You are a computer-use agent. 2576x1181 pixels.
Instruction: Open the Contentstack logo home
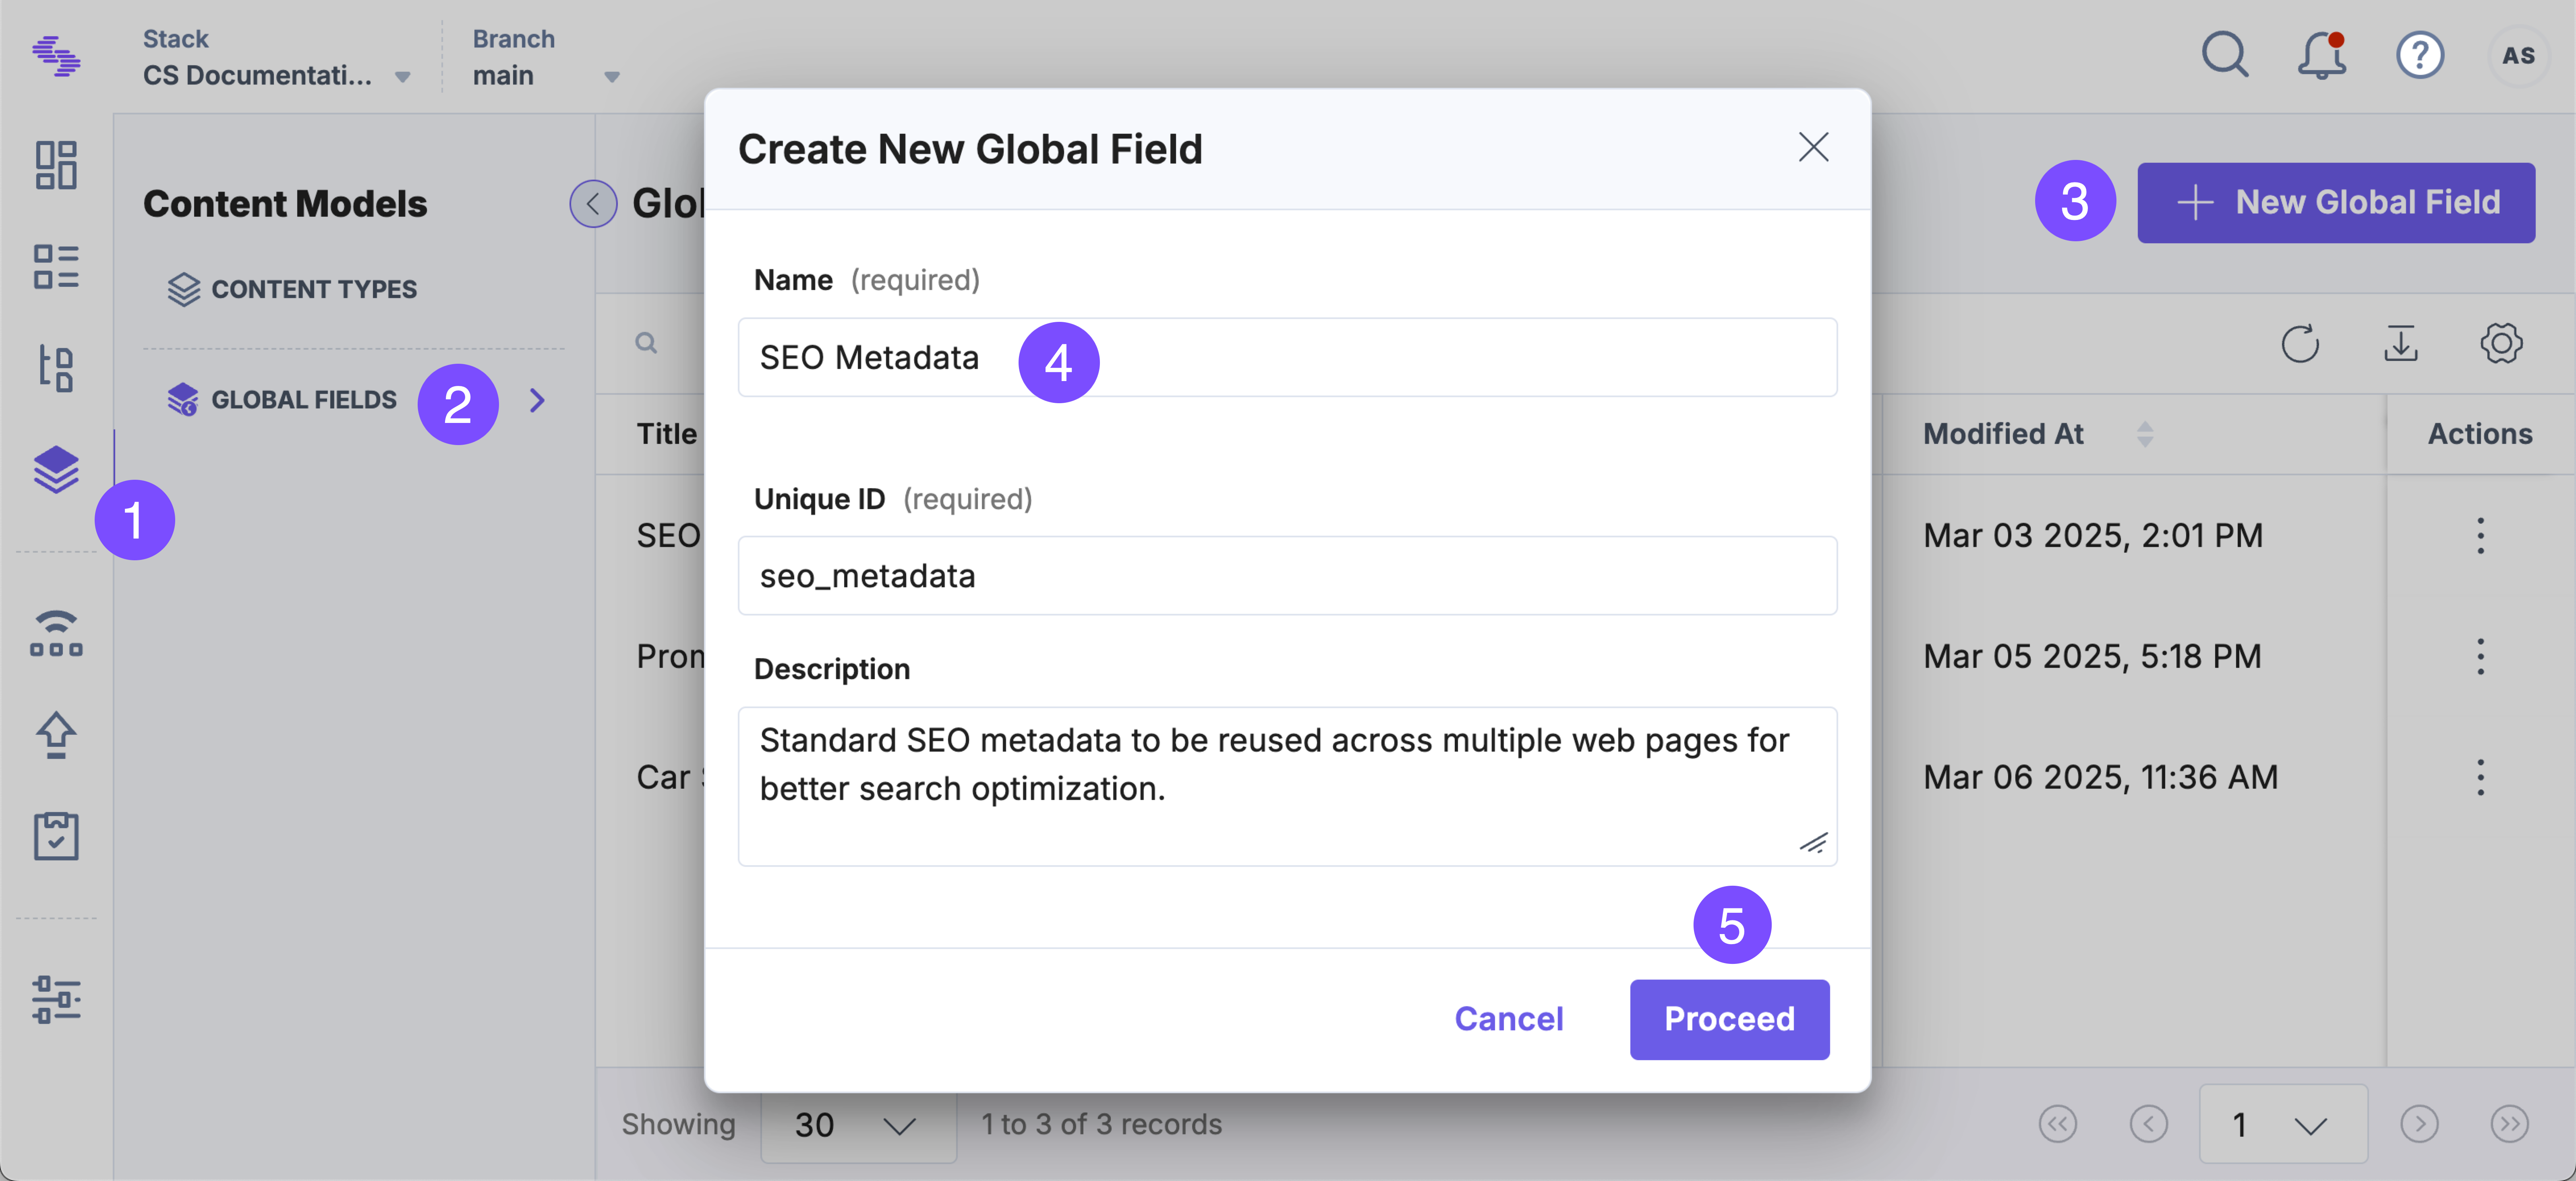[56, 56]
